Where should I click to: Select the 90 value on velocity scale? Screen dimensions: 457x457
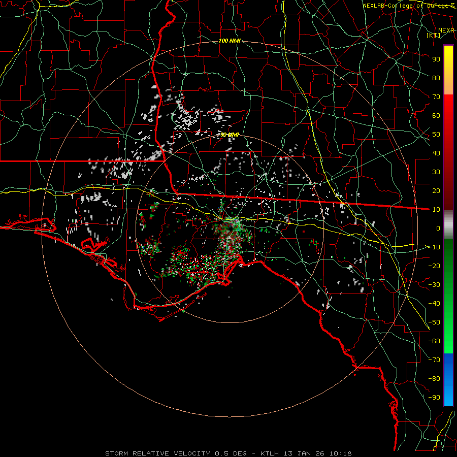point(436,59)
